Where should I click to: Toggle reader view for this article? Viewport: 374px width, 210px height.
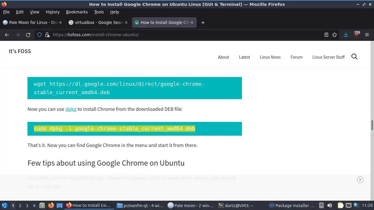(x=326, y=35)
